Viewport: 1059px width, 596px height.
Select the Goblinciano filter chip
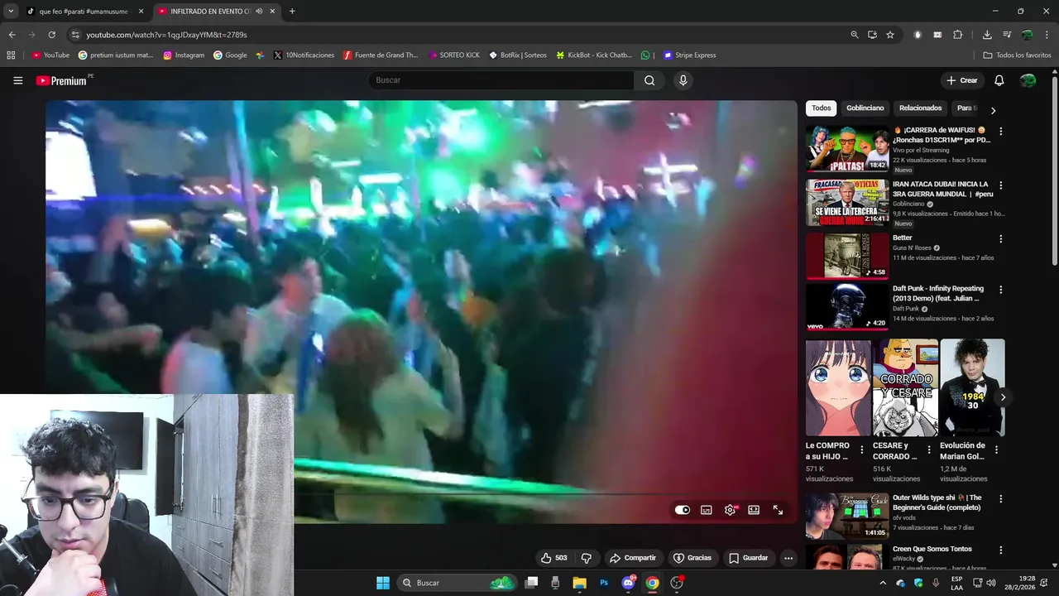(865, 108)
